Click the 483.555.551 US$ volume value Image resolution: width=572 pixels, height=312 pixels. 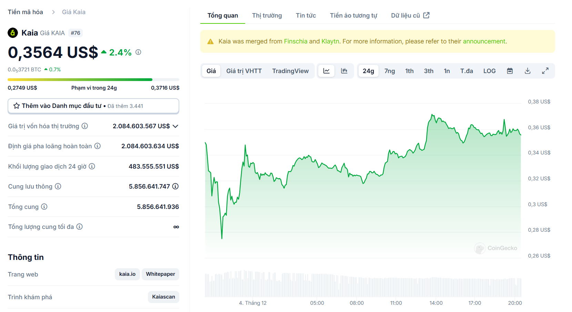coord(154,167)
